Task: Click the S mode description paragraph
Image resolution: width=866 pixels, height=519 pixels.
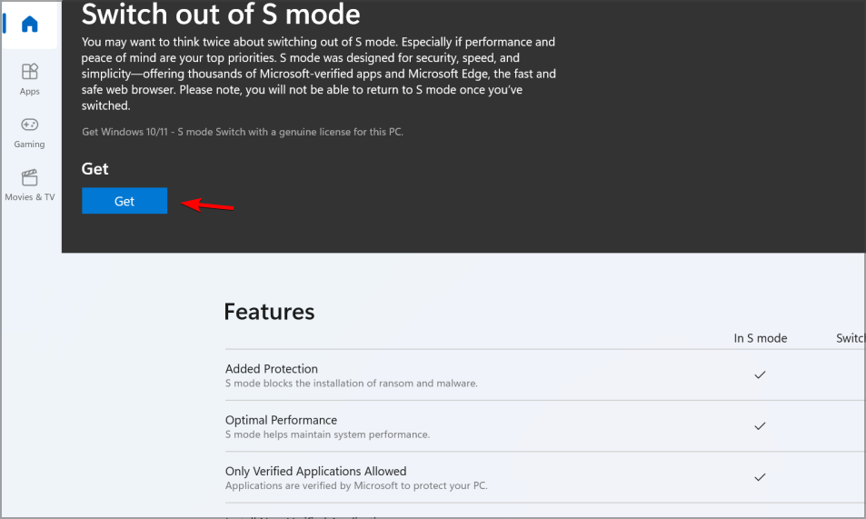Action: pyautogui.click(x=318, y=74)
